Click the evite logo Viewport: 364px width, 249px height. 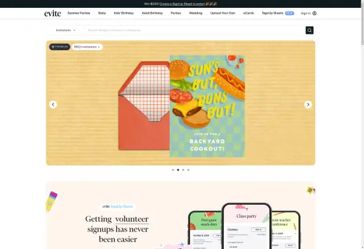(x=53, y=14)
